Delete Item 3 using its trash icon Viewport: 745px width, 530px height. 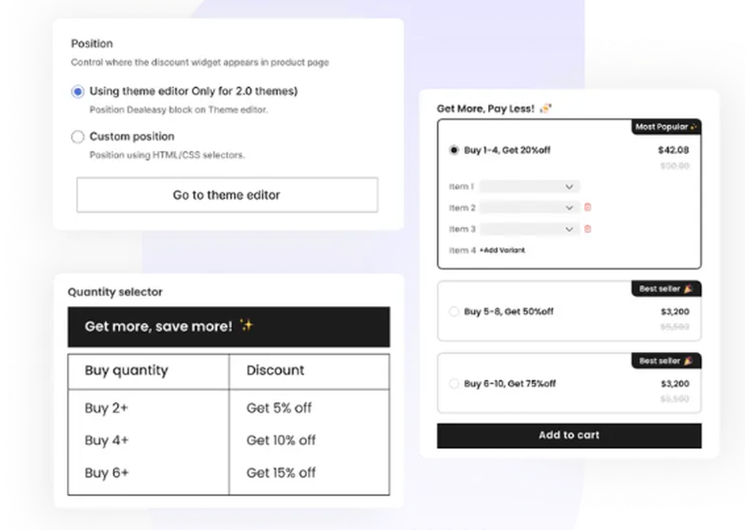pos(588,229)
